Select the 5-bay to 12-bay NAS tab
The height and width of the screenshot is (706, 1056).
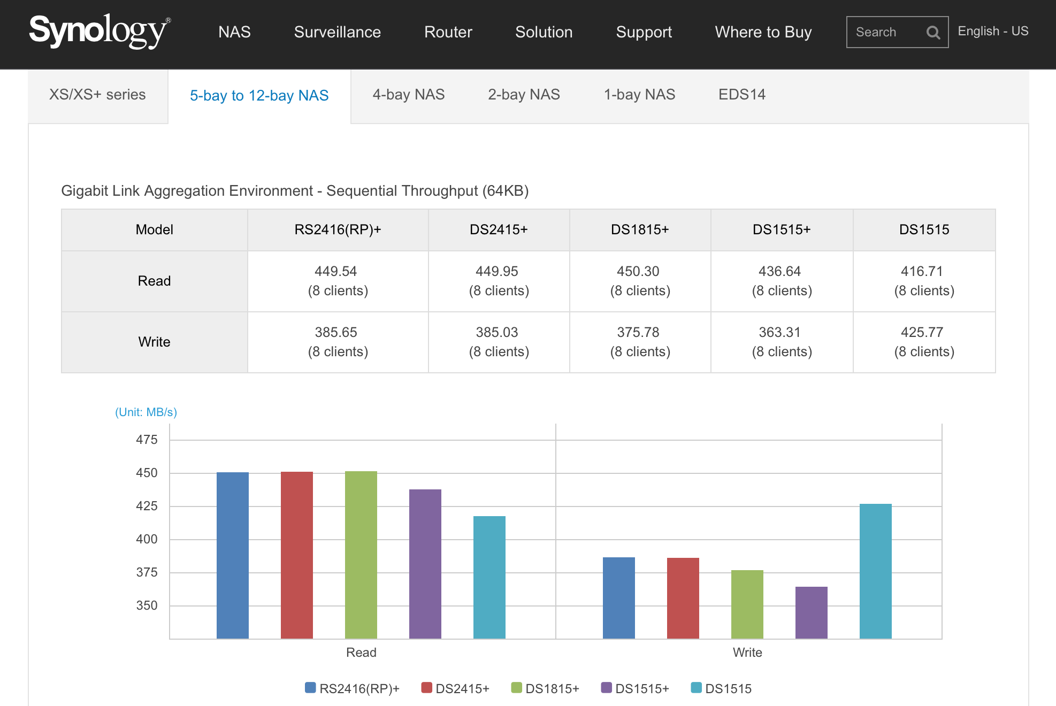click(x=259, y=96)
